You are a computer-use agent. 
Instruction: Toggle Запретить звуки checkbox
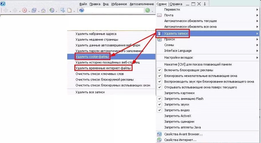(x=159, y=104)
